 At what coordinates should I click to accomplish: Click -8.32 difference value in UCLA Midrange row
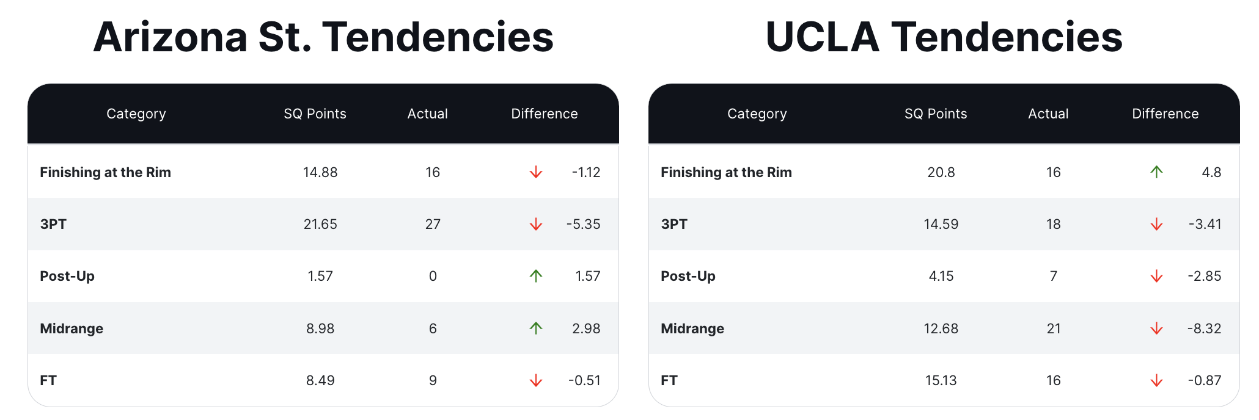click(x=1204, y=328)
